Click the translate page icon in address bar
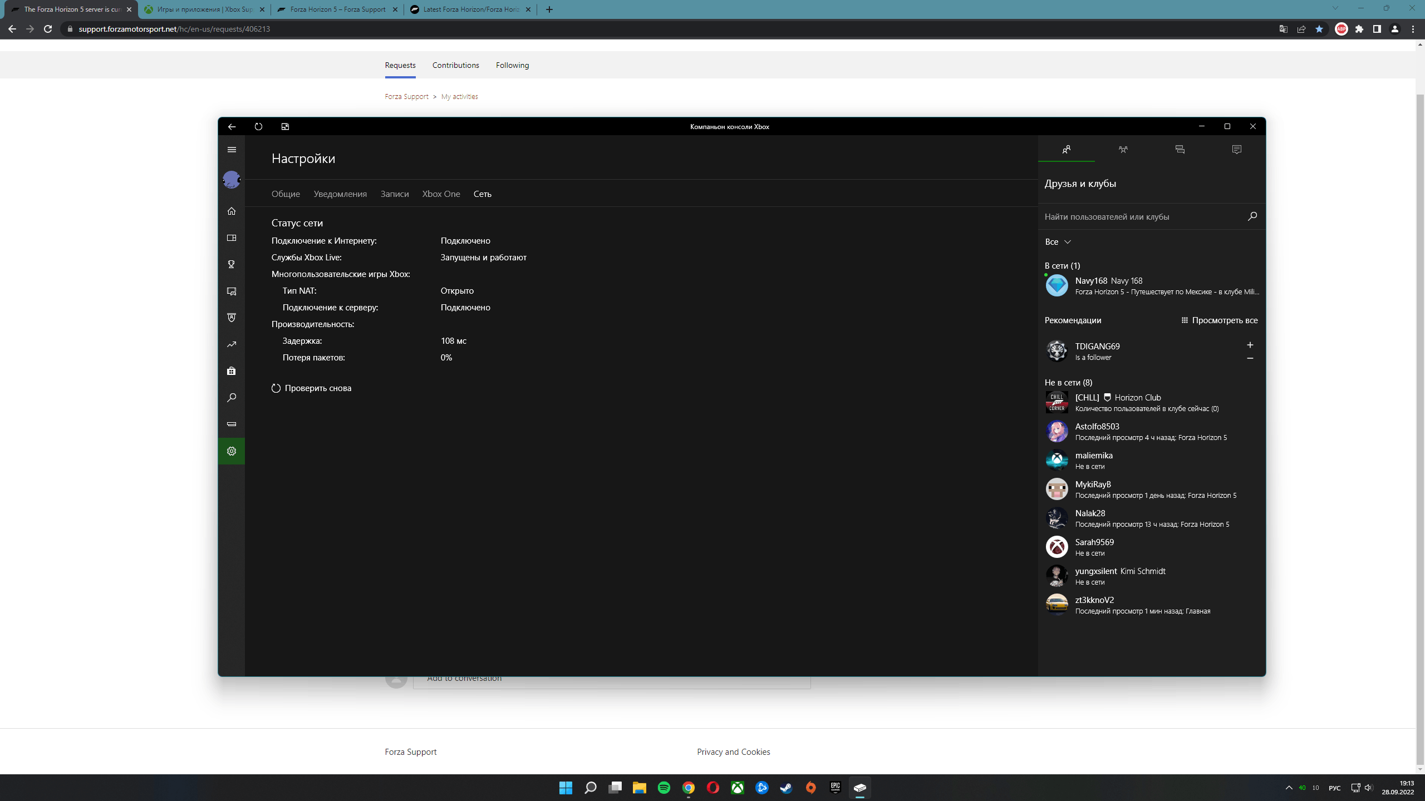The height and width of the screenshot is (801, 1425). (1283, 29)
